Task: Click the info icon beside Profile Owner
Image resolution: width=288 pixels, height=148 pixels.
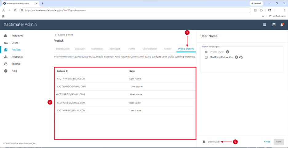Action: [227, 52]
